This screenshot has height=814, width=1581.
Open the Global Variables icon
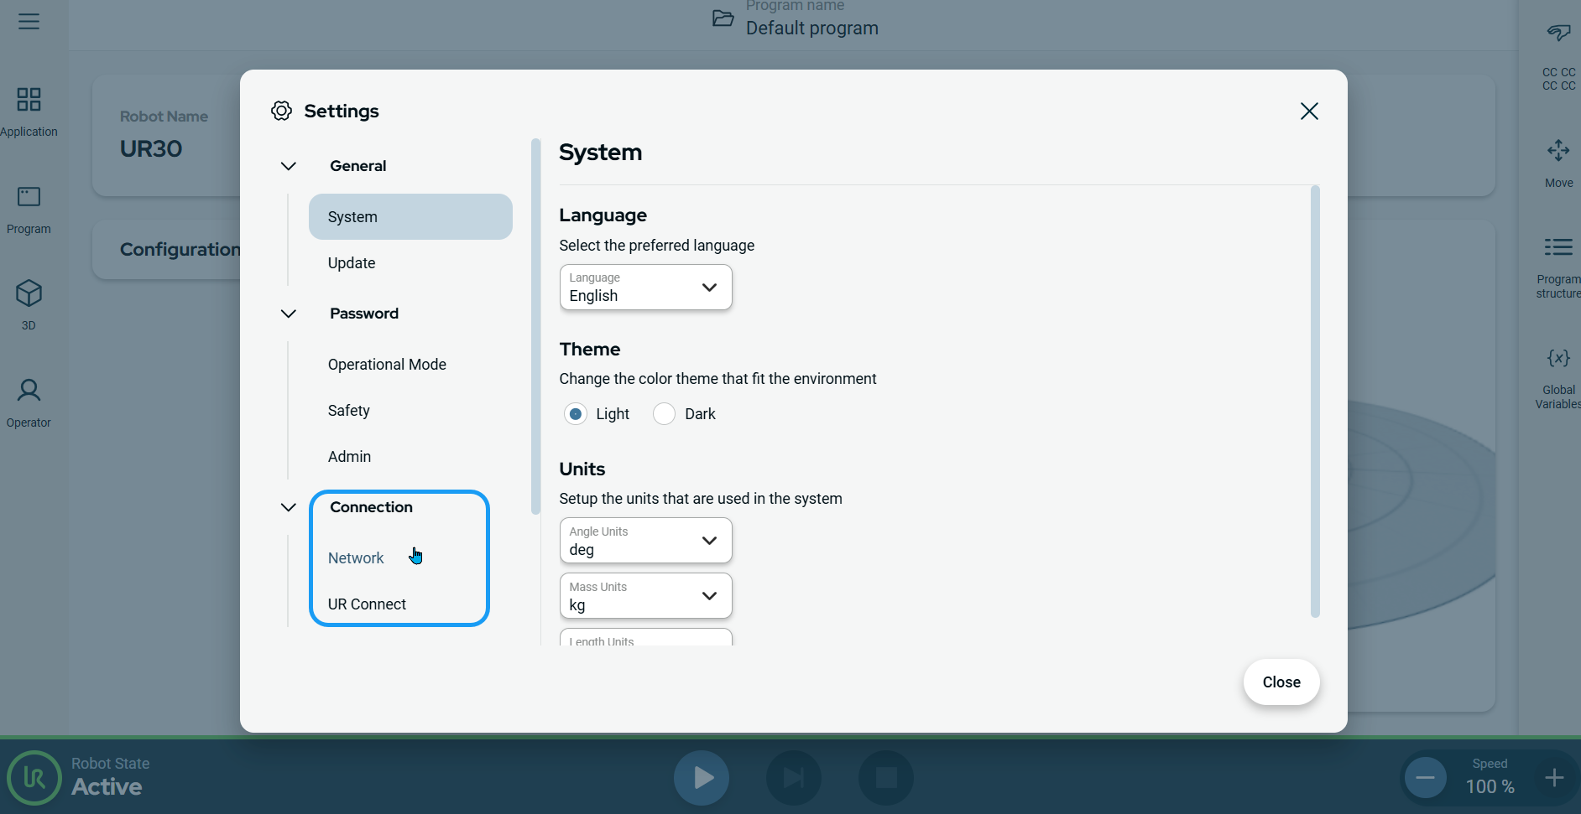pyautogui.click(x=1558, y=359)
